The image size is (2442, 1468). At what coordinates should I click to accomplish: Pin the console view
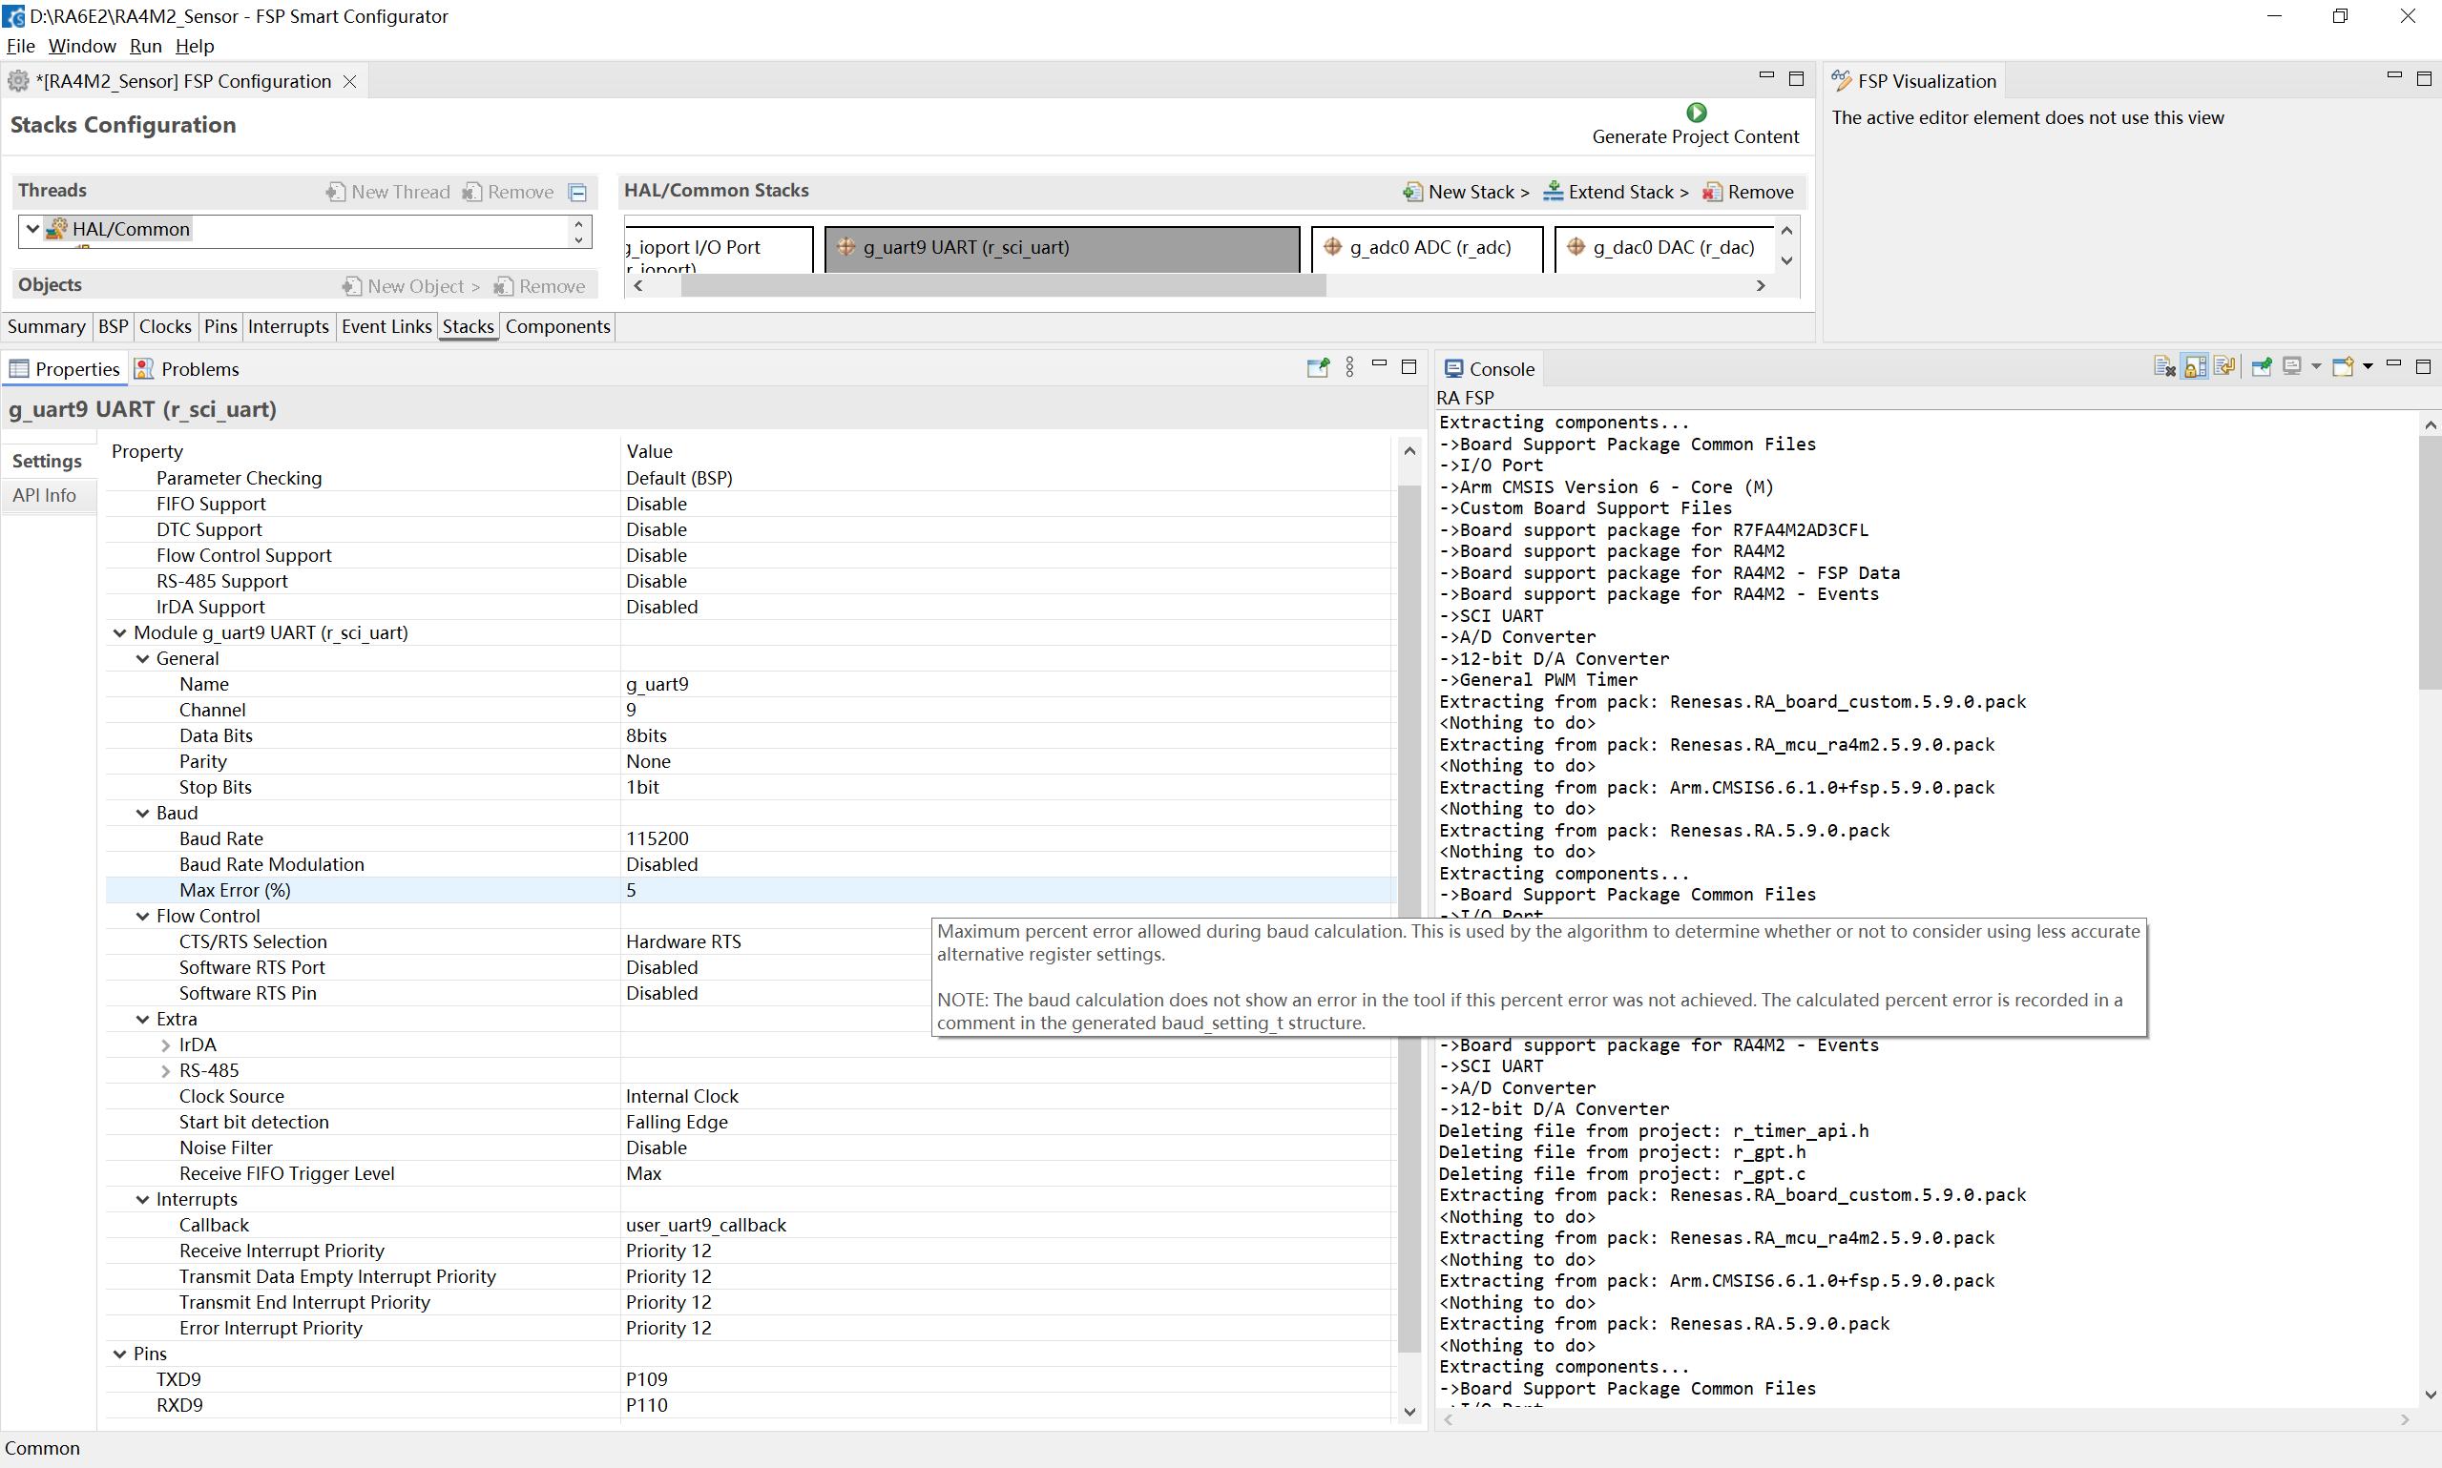(2261, 367)
